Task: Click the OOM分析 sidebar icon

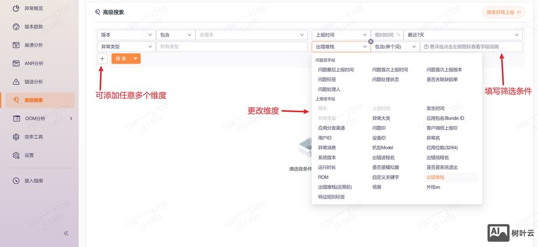Action: [16, 119]
